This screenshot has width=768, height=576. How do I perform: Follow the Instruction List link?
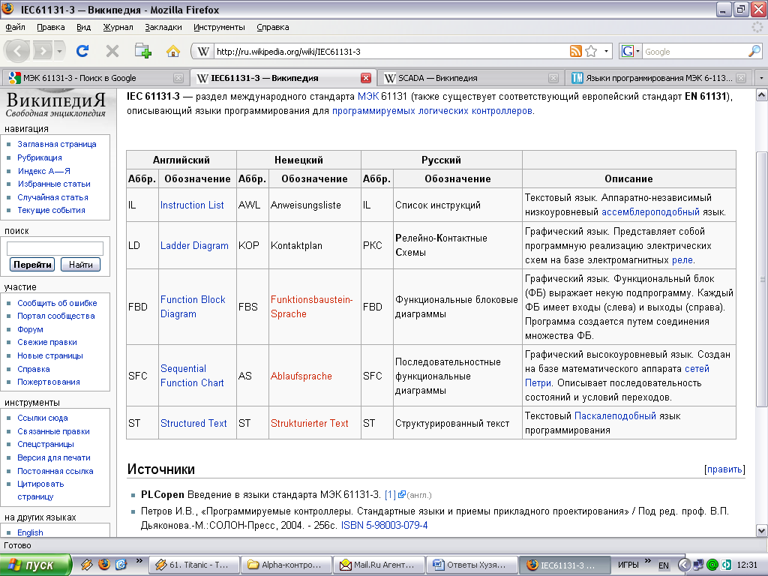coord(191,205)
